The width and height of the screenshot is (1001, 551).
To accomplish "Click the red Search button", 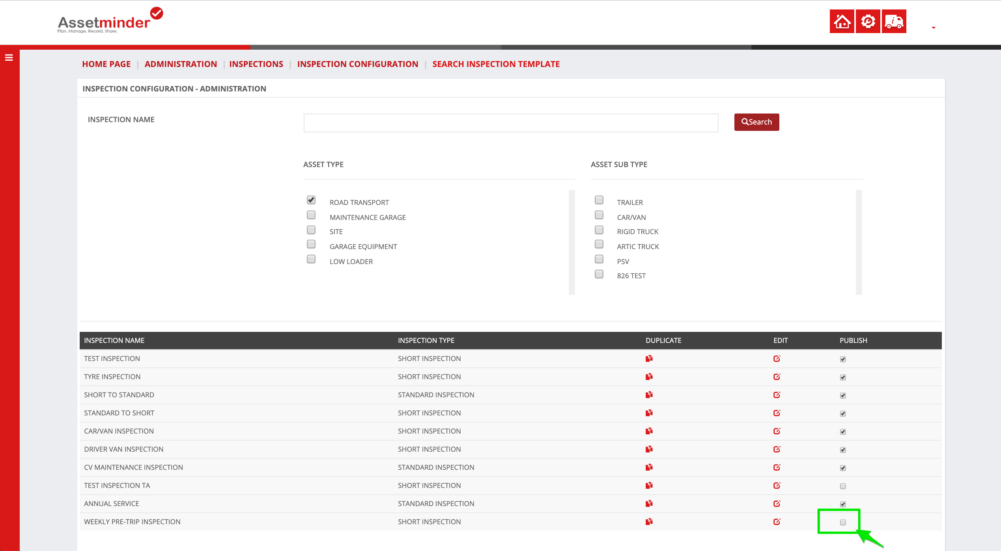I will pyautogui.click(x=756, y=122).
